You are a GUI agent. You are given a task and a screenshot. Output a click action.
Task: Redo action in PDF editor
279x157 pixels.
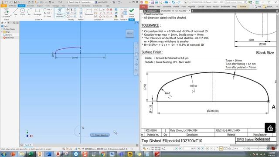click(179, 2)
